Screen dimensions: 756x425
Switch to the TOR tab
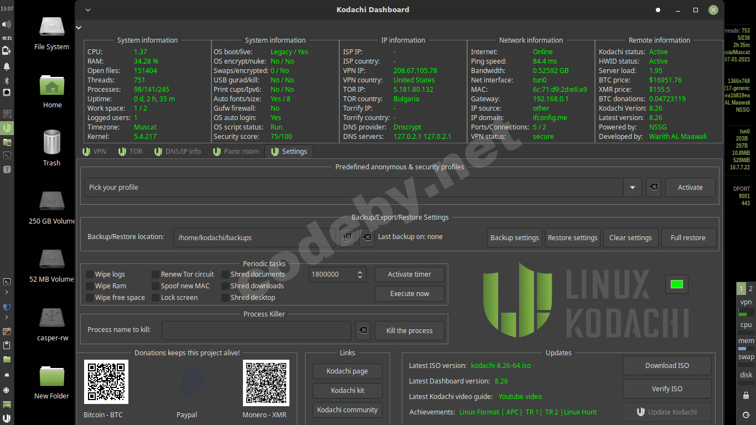(x=130, y=151)
